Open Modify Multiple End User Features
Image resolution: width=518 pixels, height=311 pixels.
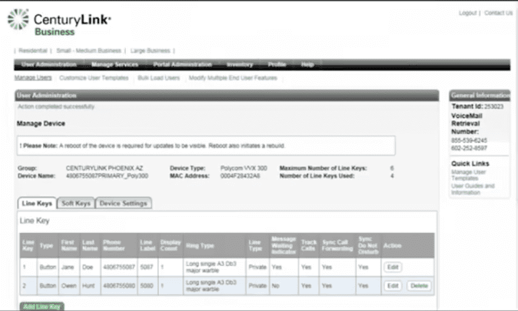(233, 78)
